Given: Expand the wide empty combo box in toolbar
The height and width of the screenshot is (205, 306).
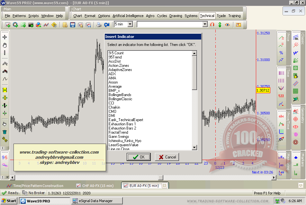Looking at the screenshot, I should coord(205,24).
